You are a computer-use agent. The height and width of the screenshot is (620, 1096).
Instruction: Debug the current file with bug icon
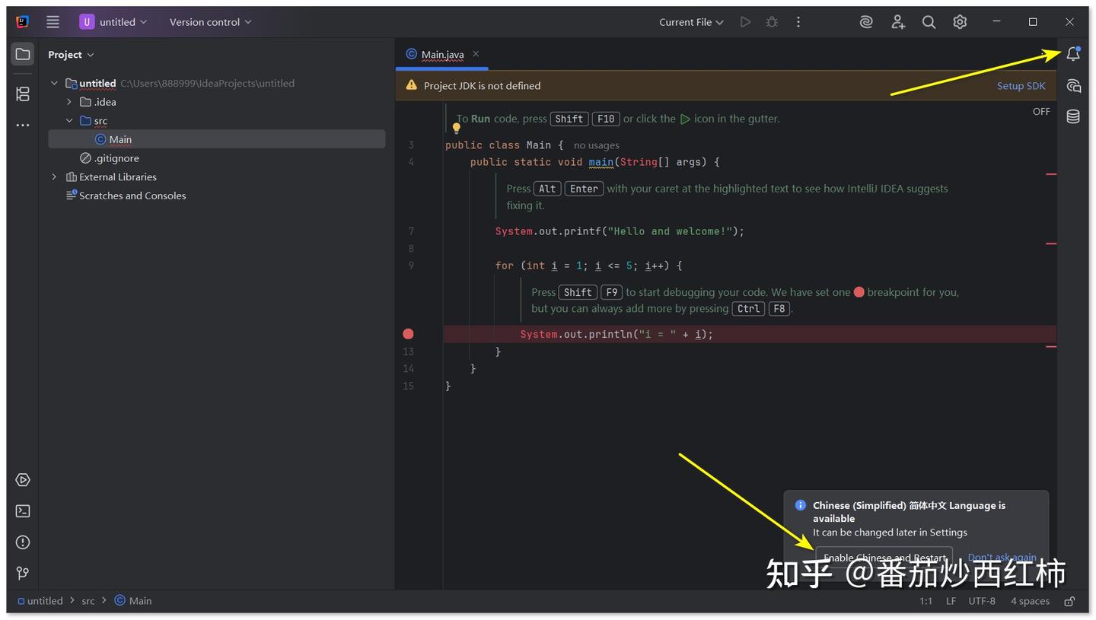coord(772,22)
